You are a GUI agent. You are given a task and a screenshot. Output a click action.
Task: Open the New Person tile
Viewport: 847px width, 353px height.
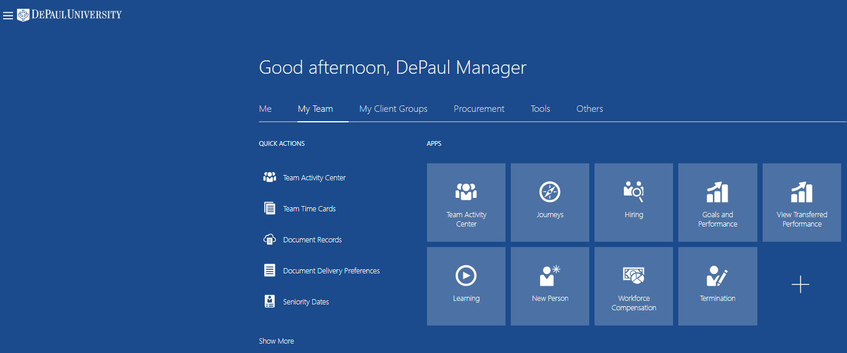pyautogui.click(x=550, y=286)
